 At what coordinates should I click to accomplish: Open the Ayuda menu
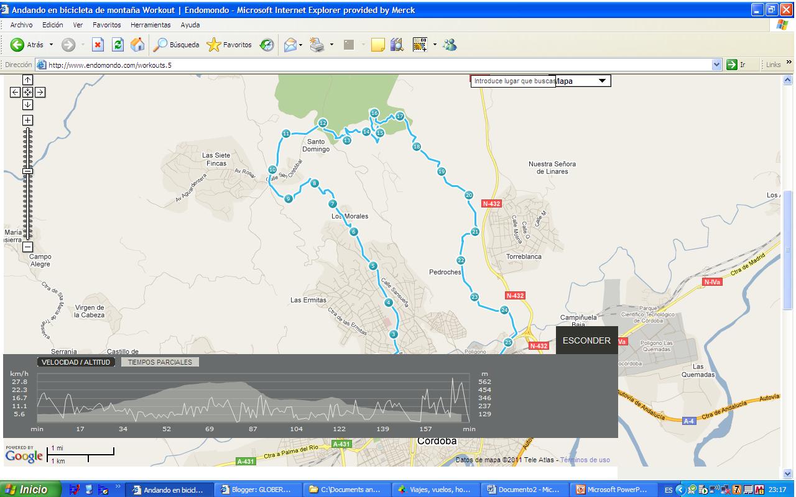[x=190, y=25]
